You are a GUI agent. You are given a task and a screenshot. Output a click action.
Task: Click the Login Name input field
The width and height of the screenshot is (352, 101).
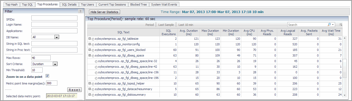click(54, 25)
